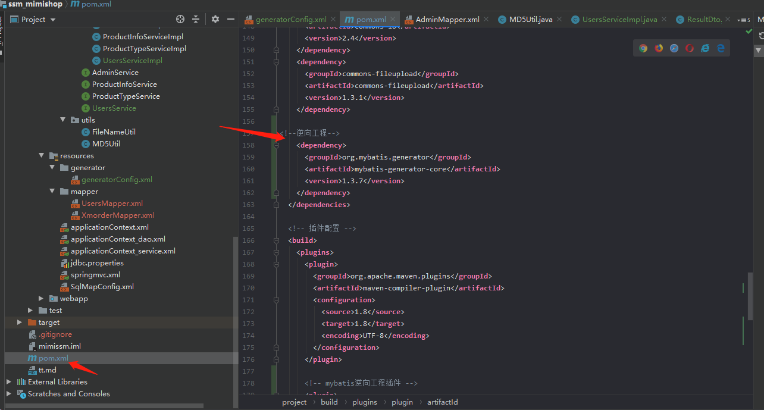Click 'plugins' breadcrumb at editor bottom
The image size is (764, 410).
[365, 402]
